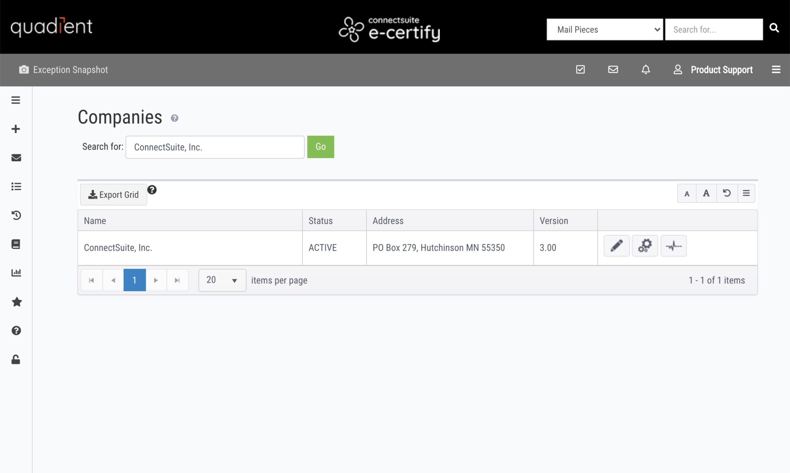Click the green Go search button
The height and width of the screenshot is (473, 790).
(320, 147)
